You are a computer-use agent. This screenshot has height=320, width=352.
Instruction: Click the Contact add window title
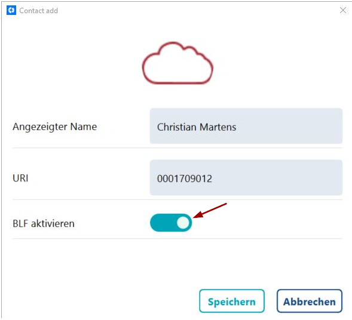pos(39,11)
